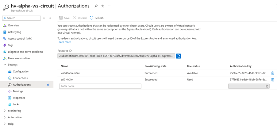Open Overview in the sidebar
Viewport: 277px width, 133px height.
coord(13,25)
